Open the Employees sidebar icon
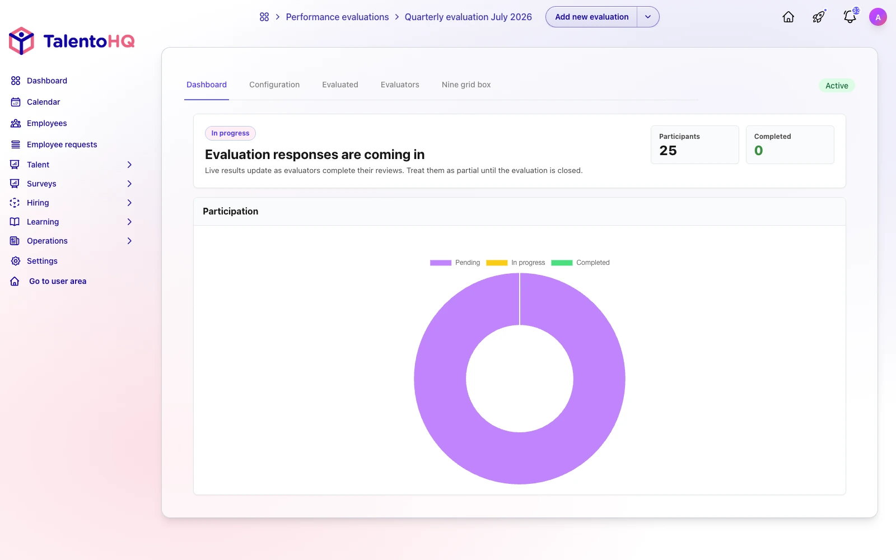Viewport: 896px width, 560px height. tap(16, 123)
